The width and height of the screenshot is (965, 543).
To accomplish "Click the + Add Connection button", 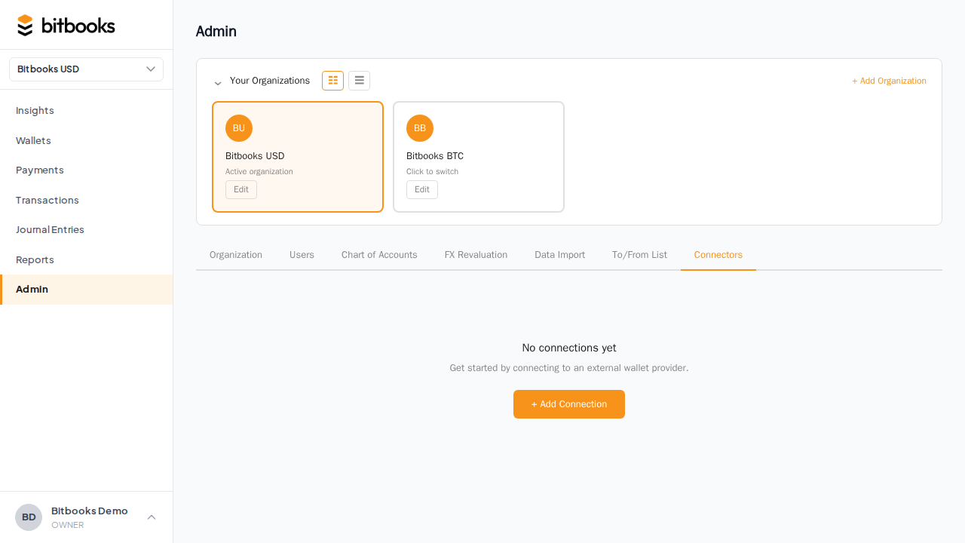I will point(569,404).
